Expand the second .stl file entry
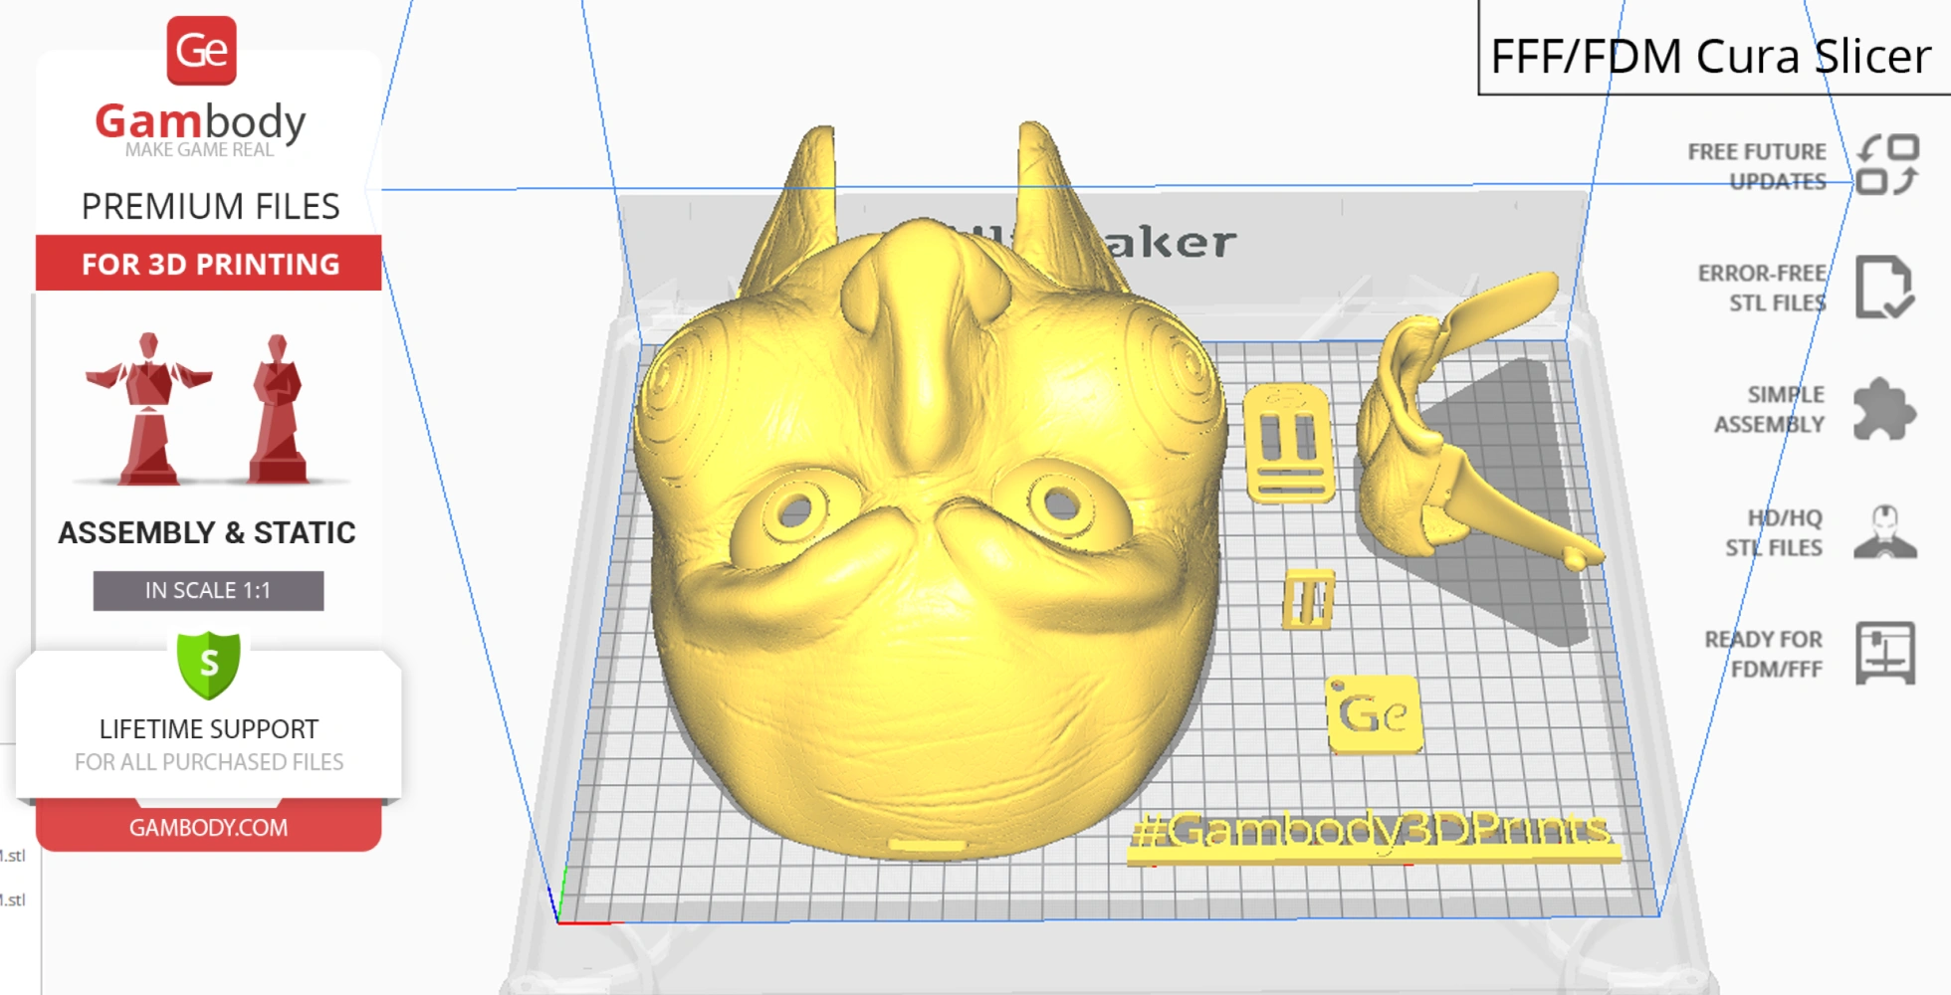 coord(15,900)
